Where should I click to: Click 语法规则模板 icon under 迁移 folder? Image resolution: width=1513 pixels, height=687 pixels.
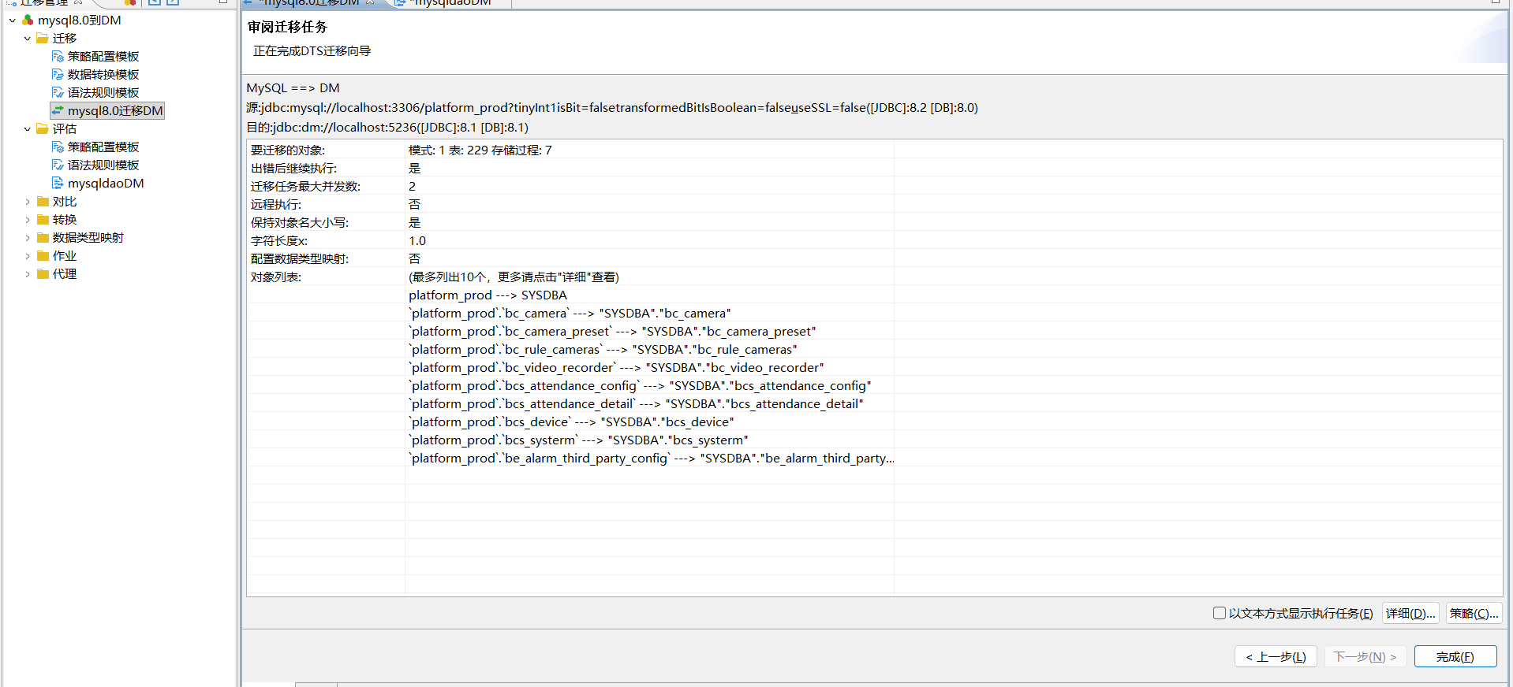pos(58,93)
